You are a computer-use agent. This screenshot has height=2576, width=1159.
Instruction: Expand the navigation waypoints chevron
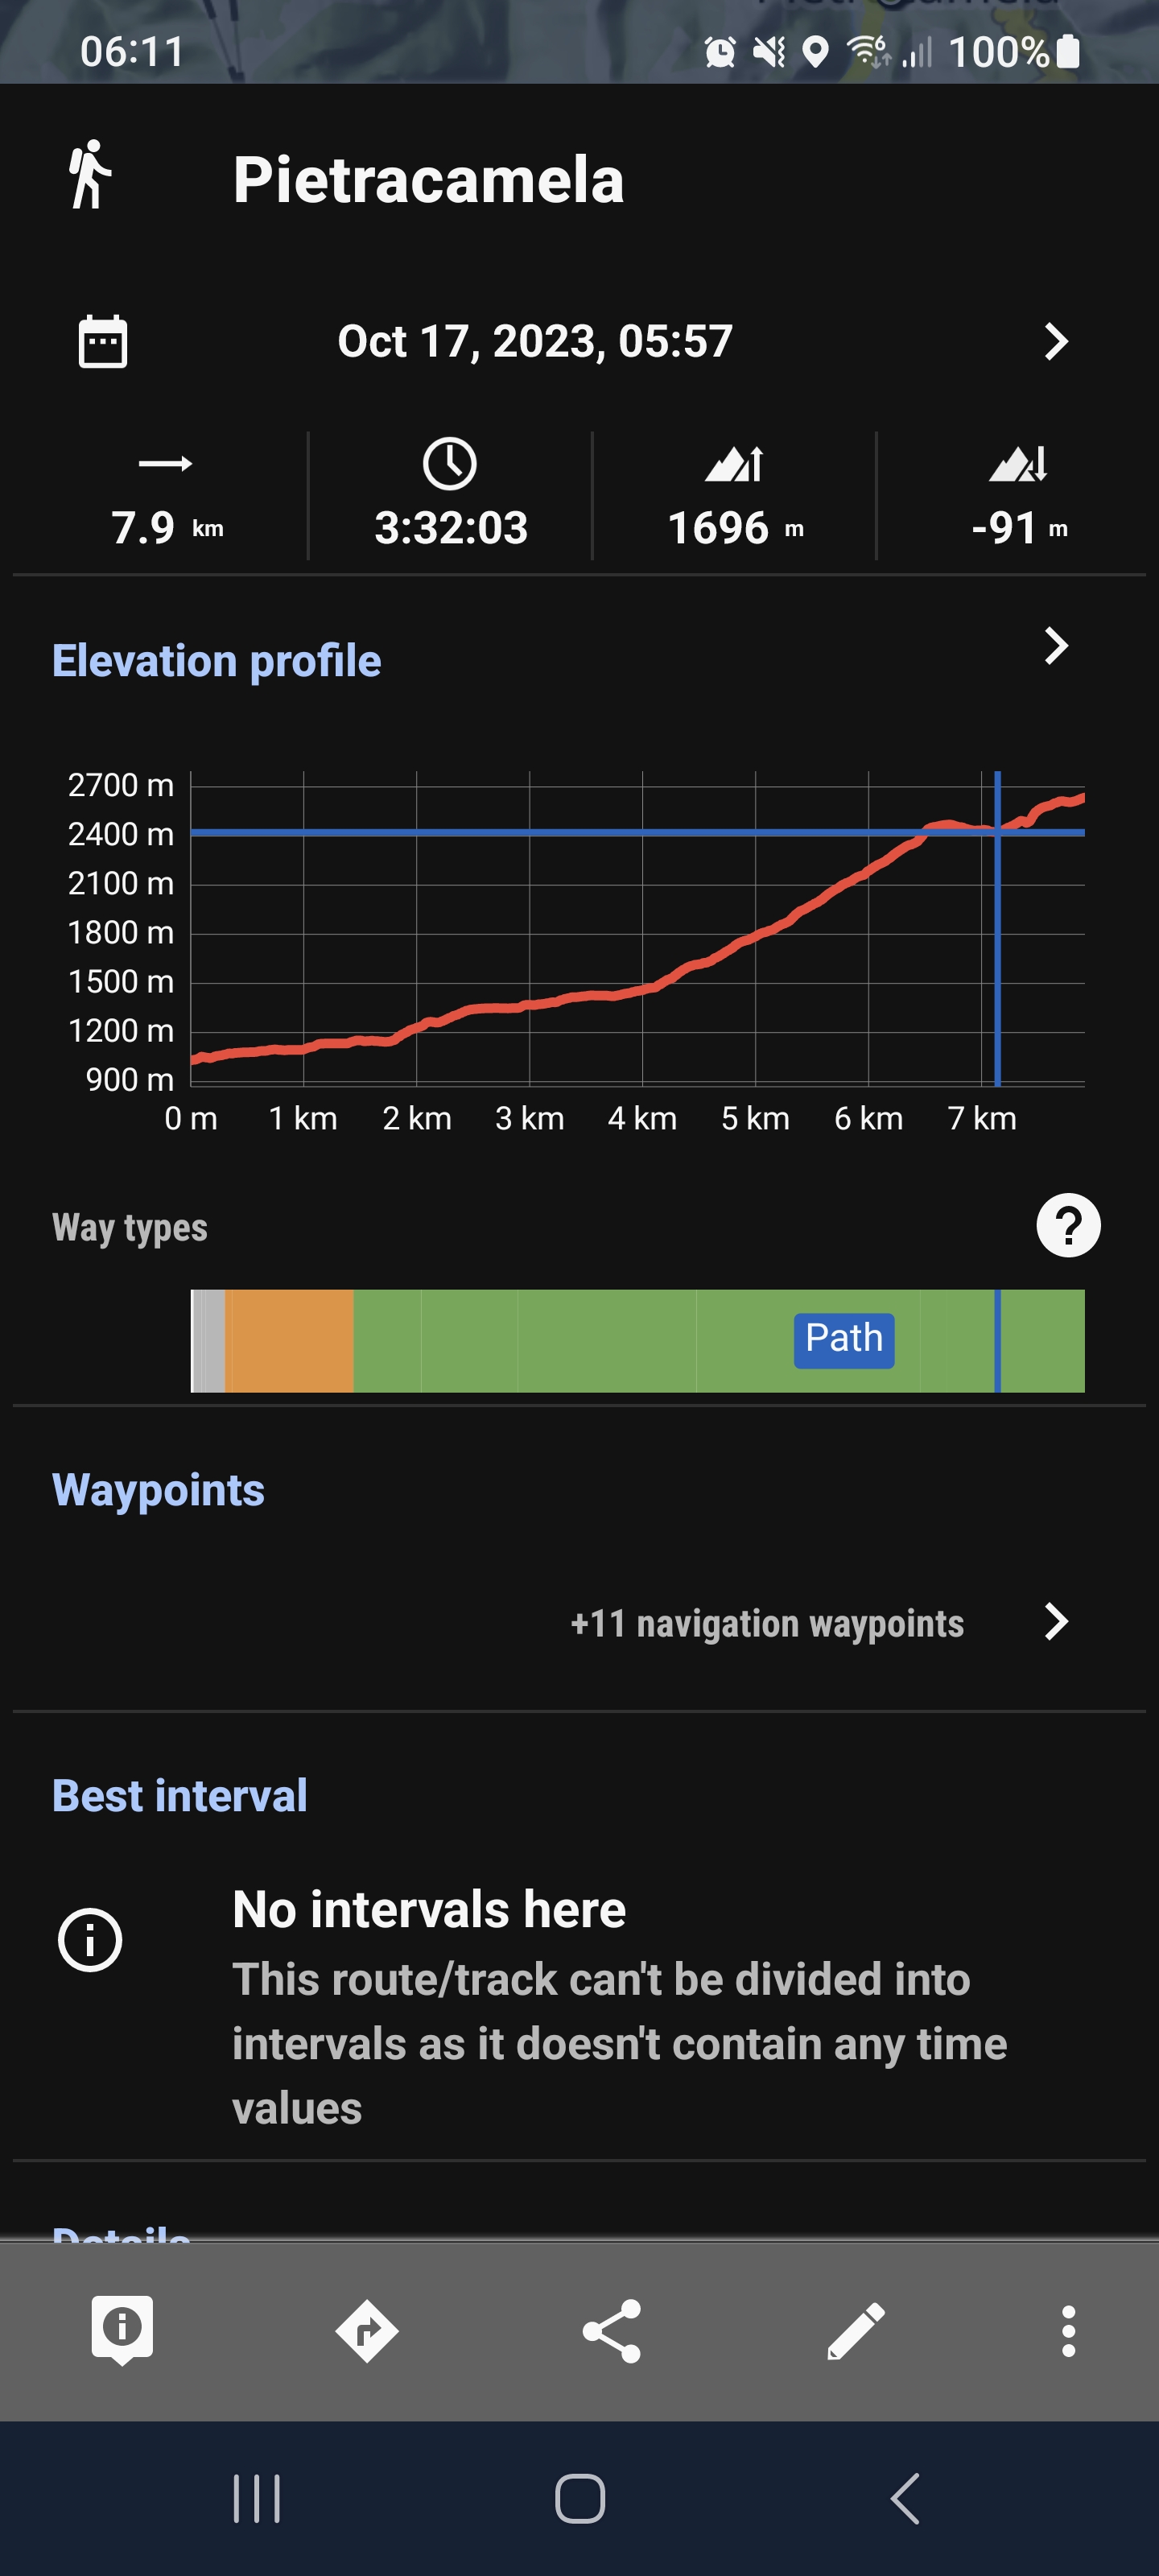[1056, 1622]
